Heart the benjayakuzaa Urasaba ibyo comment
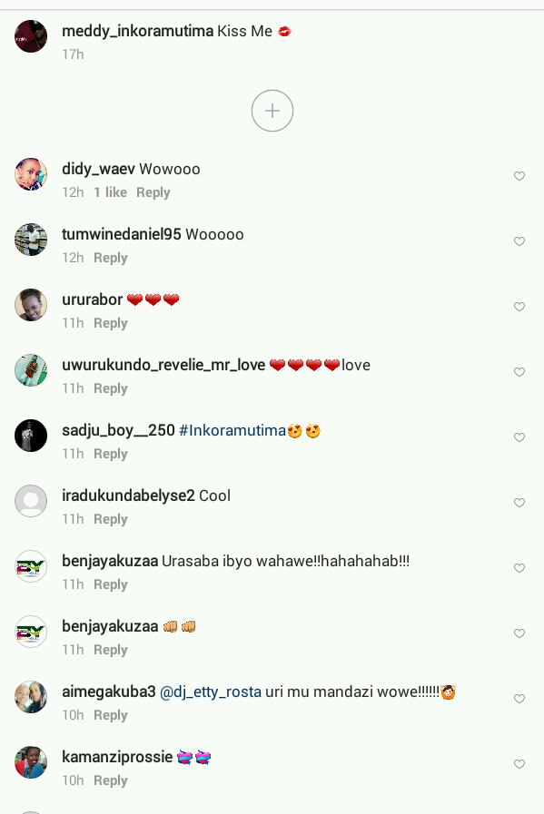 tap(519, 568)
